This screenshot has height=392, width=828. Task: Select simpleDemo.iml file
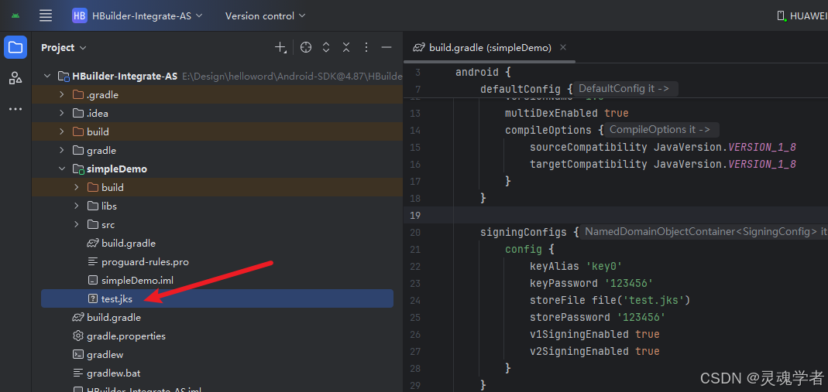[137, 281]
